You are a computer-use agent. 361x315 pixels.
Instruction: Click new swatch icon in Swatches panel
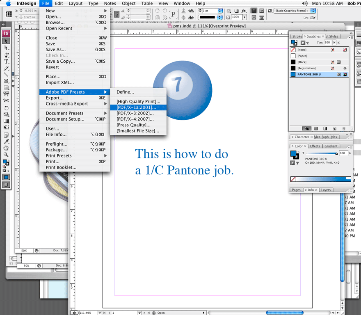(x=334, y=128)
